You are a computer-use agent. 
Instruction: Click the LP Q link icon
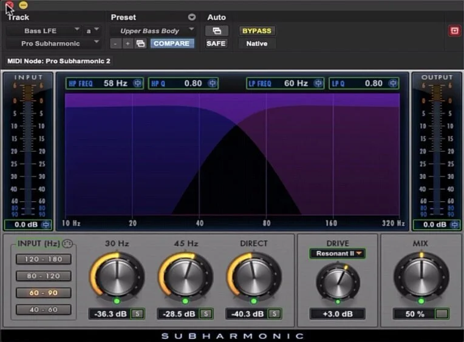393,83
